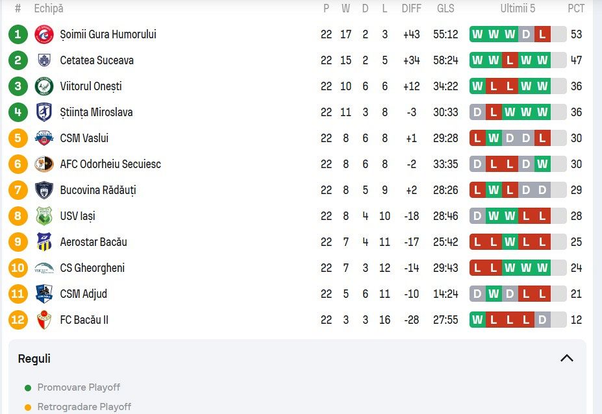Click Bucovina Rădăuți shield crest
The width and height of the screenshot is (602, 414).
tap(44, 190)
